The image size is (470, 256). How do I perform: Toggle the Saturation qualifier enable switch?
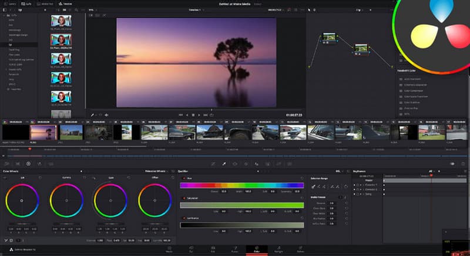(183, 198)
